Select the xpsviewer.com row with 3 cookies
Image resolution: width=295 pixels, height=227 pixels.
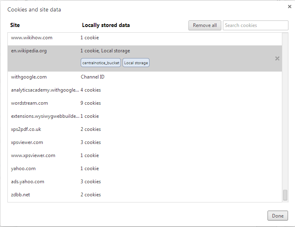point(145,142)
